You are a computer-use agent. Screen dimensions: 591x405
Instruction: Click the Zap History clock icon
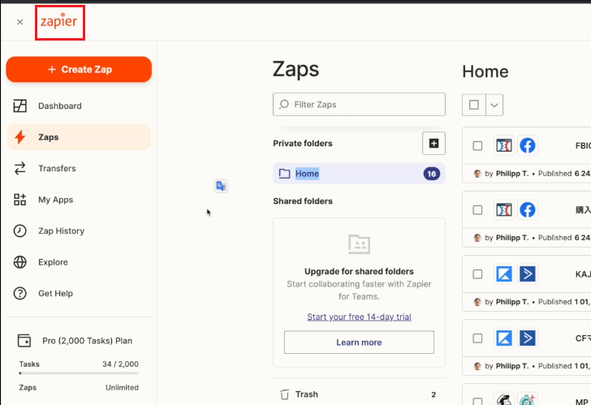[x=20, y=231]
